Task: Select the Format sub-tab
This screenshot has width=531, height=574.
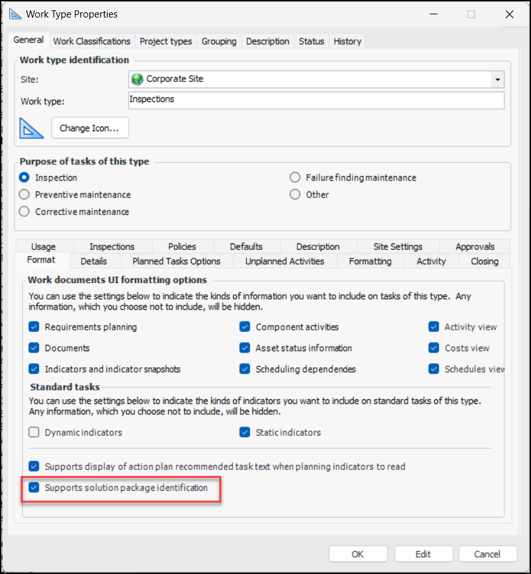Action: pyautogui.click(x=42, y=260)
